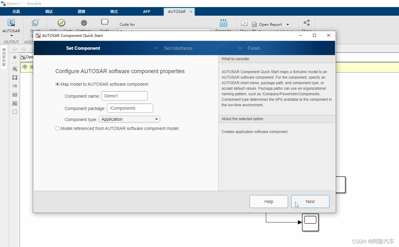Click the Zoom magnifier icon in the palette
Image resolution: width=399 pixels, height=247 pixels.
click(x=14, y=69)
